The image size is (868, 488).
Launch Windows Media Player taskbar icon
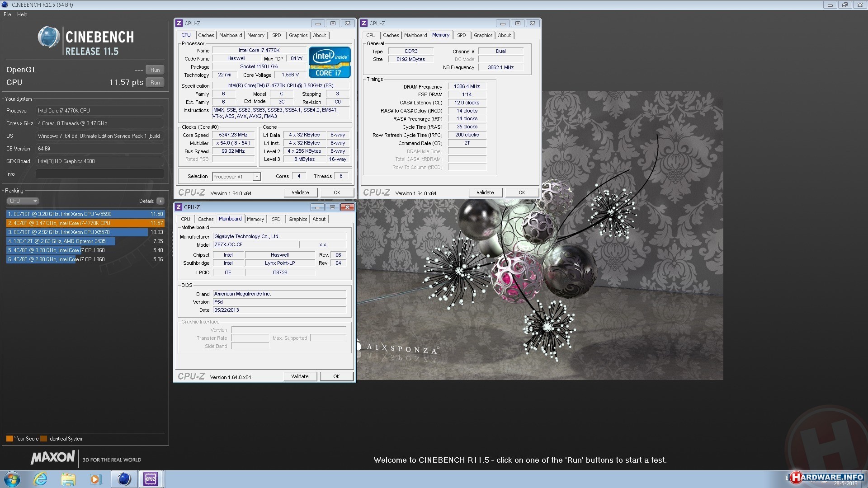click(x=95, y=479)
